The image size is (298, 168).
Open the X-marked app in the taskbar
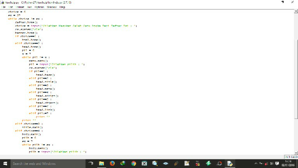(144, 163)
